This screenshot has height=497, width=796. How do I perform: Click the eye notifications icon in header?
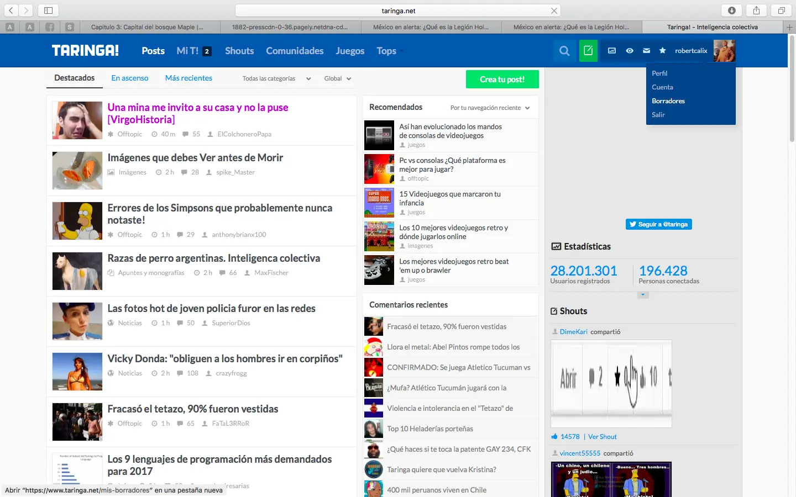click(630, 51)
